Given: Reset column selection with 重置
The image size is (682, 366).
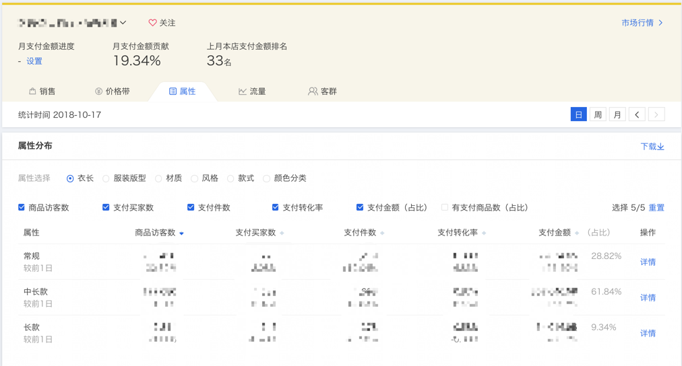Looking at the screenshot, I should point(656,208).
